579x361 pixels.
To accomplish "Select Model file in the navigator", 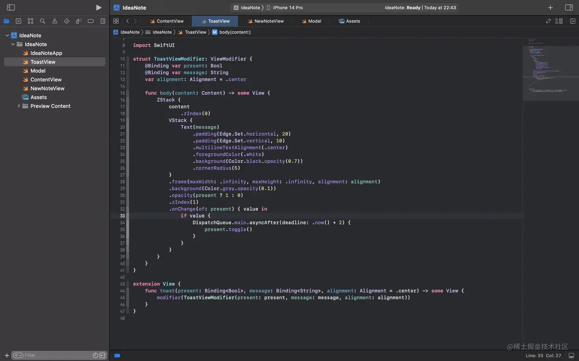I will [55, 71].
